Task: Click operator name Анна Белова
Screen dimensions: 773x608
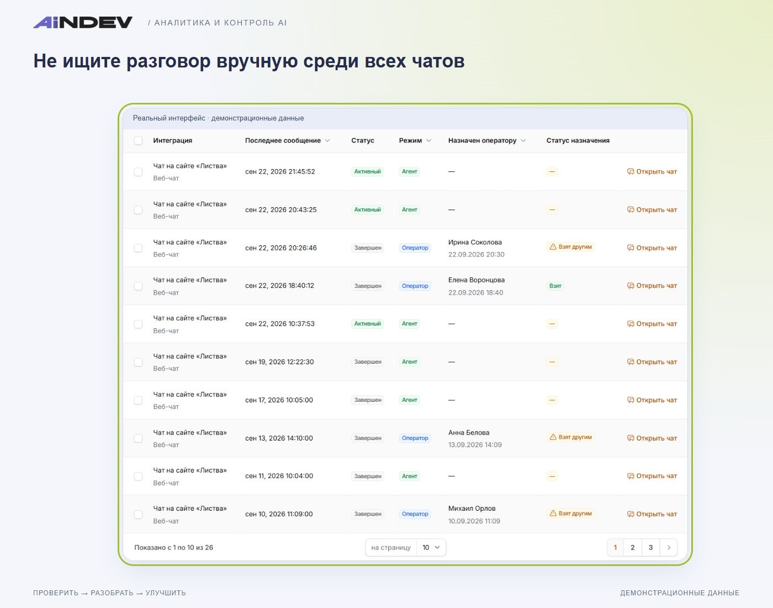Action: tap(469, 433)
